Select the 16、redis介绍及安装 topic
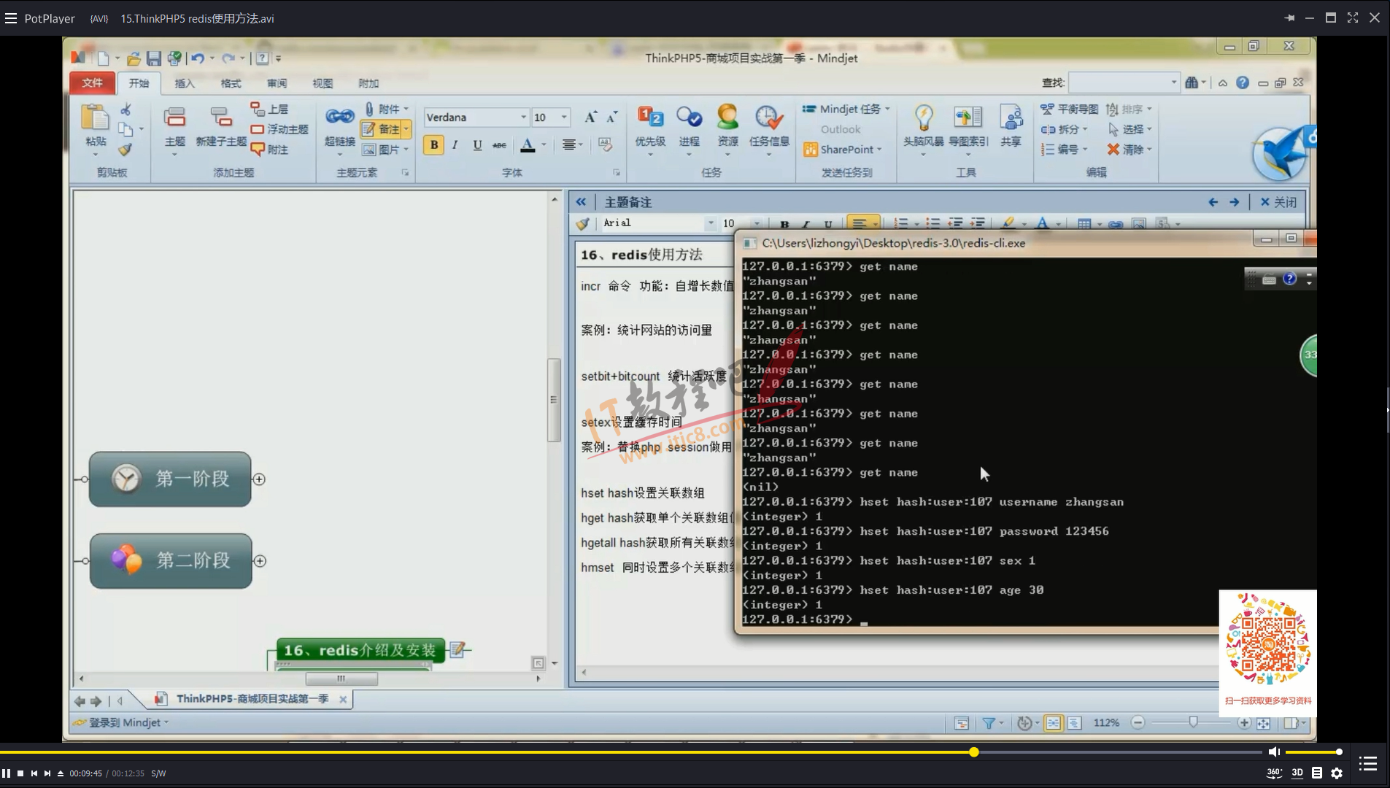 (360, 650)
